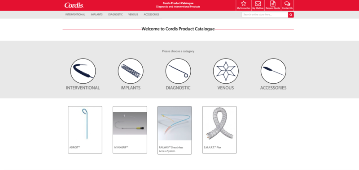Open the S.M.A.R.T. Flex product image
This screenshot has height=170, width=359.
point(219,123)
